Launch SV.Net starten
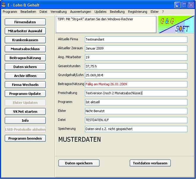The height and width of the screenshot is (179, 196). 25,112
